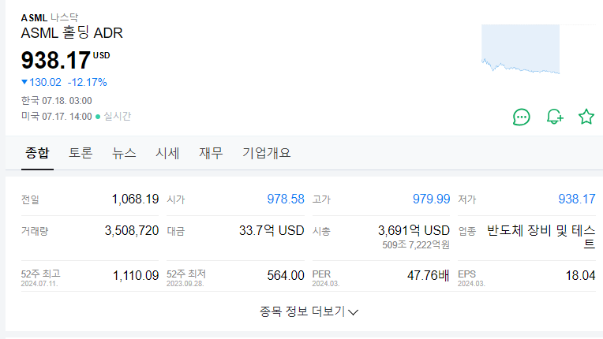Click the won market cap 509조 7,222억원
The width and height of the screenshot is (603, 339).
pyautogui.click(x=416, y=245)
